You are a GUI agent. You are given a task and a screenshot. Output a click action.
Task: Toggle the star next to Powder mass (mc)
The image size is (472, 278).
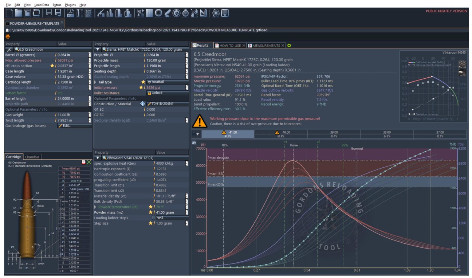[x=151, y=212]
